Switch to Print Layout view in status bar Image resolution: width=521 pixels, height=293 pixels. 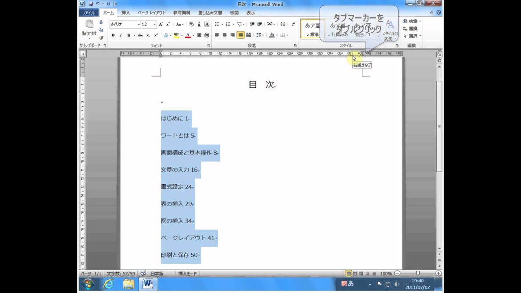348,273
